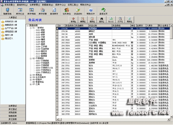This screenshot has height=125, width=173.
Task: Click the 打印 print button
Action: pyautogui.click(x=120, y=20)
